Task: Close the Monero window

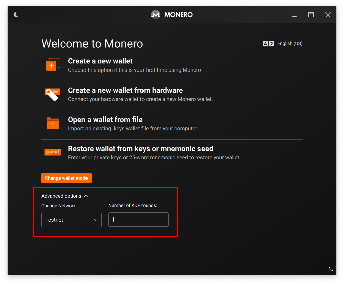Action: 328,15
